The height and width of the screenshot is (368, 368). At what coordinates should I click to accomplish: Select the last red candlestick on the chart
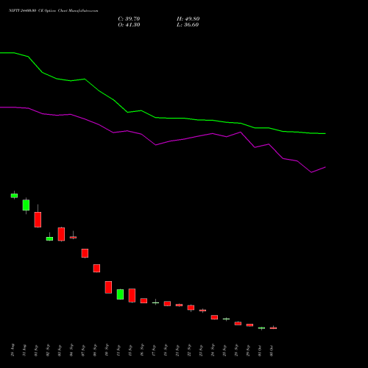pos(273,328)
